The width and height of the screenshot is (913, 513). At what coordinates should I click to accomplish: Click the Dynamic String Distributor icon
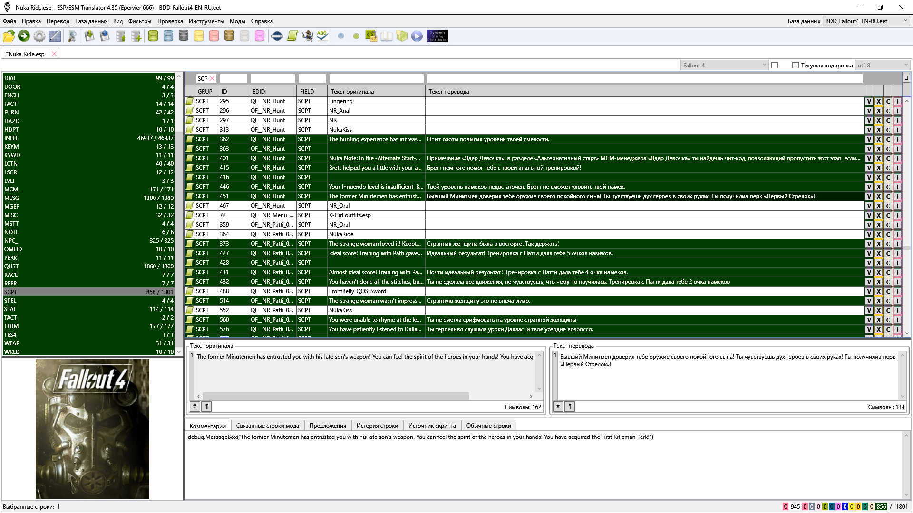tap(437, 36)
